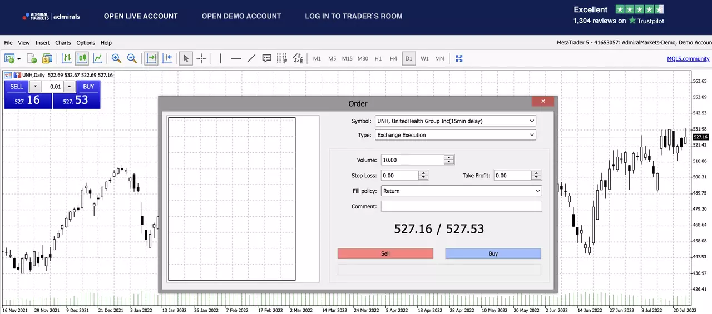
Task: Click the document-with-plus toolbar icon
Action: (x=32, y=58)
